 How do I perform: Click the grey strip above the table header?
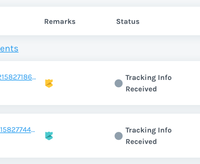(x=100, y=3)
